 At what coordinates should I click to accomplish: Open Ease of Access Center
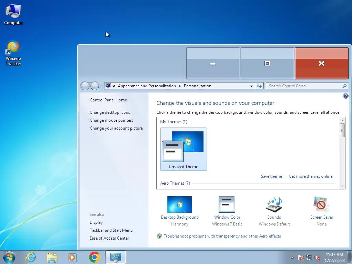coord(109,238)
